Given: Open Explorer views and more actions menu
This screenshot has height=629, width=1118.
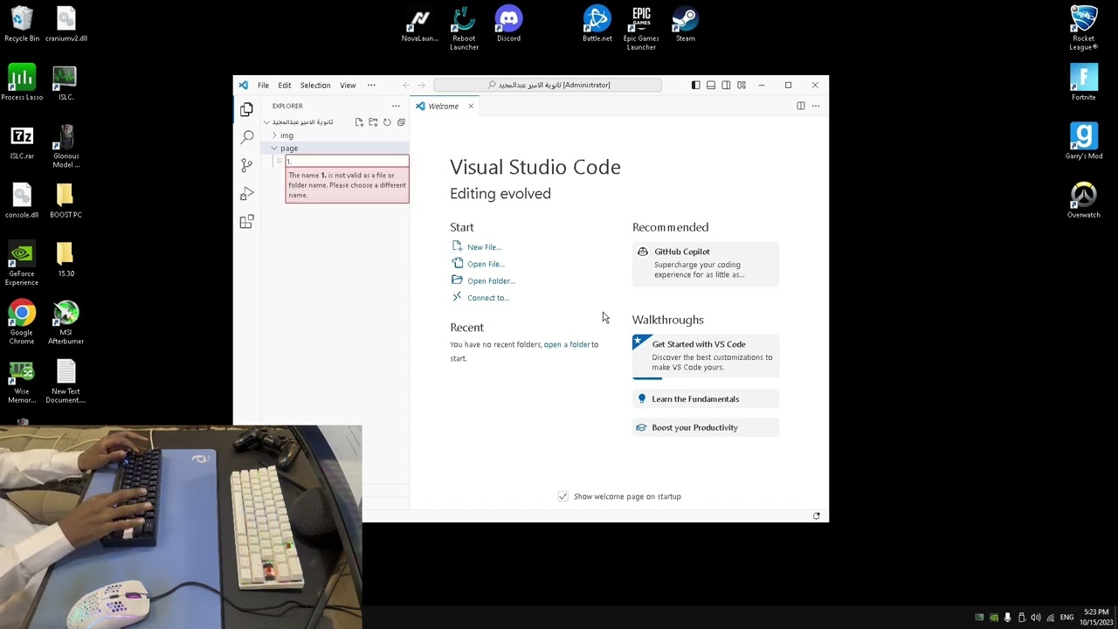Looking at the screenshot, I should pos(396,106).
